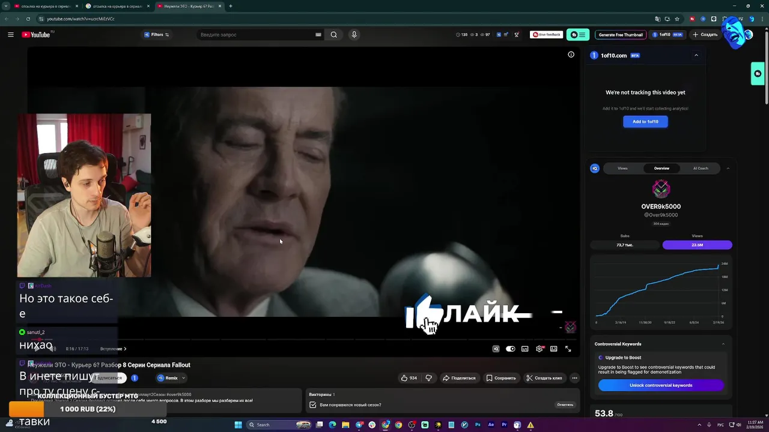
Task: Run search with the magnifier button
Action: point(333,35)
